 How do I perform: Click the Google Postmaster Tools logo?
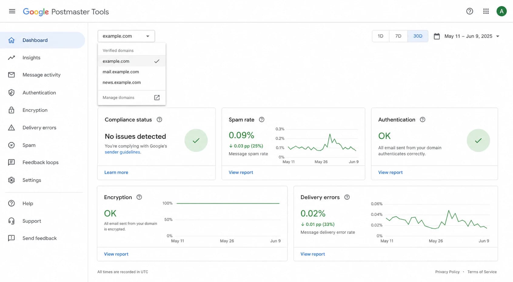pyautogui.click(x=66, y=12)
